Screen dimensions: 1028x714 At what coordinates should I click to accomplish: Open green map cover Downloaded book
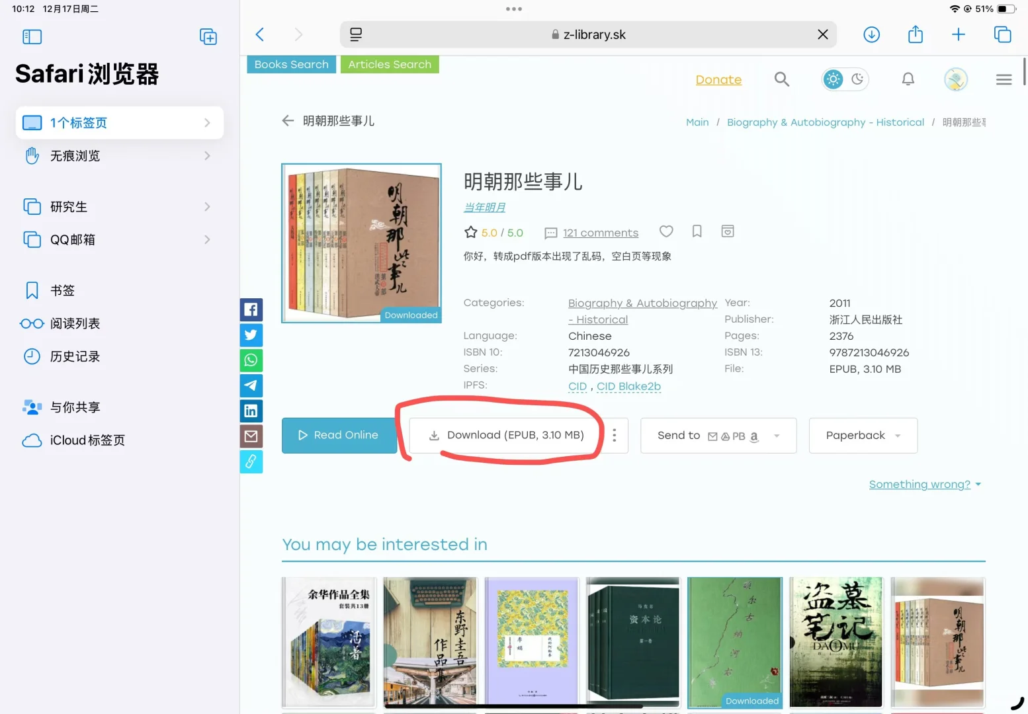point(734,642)
